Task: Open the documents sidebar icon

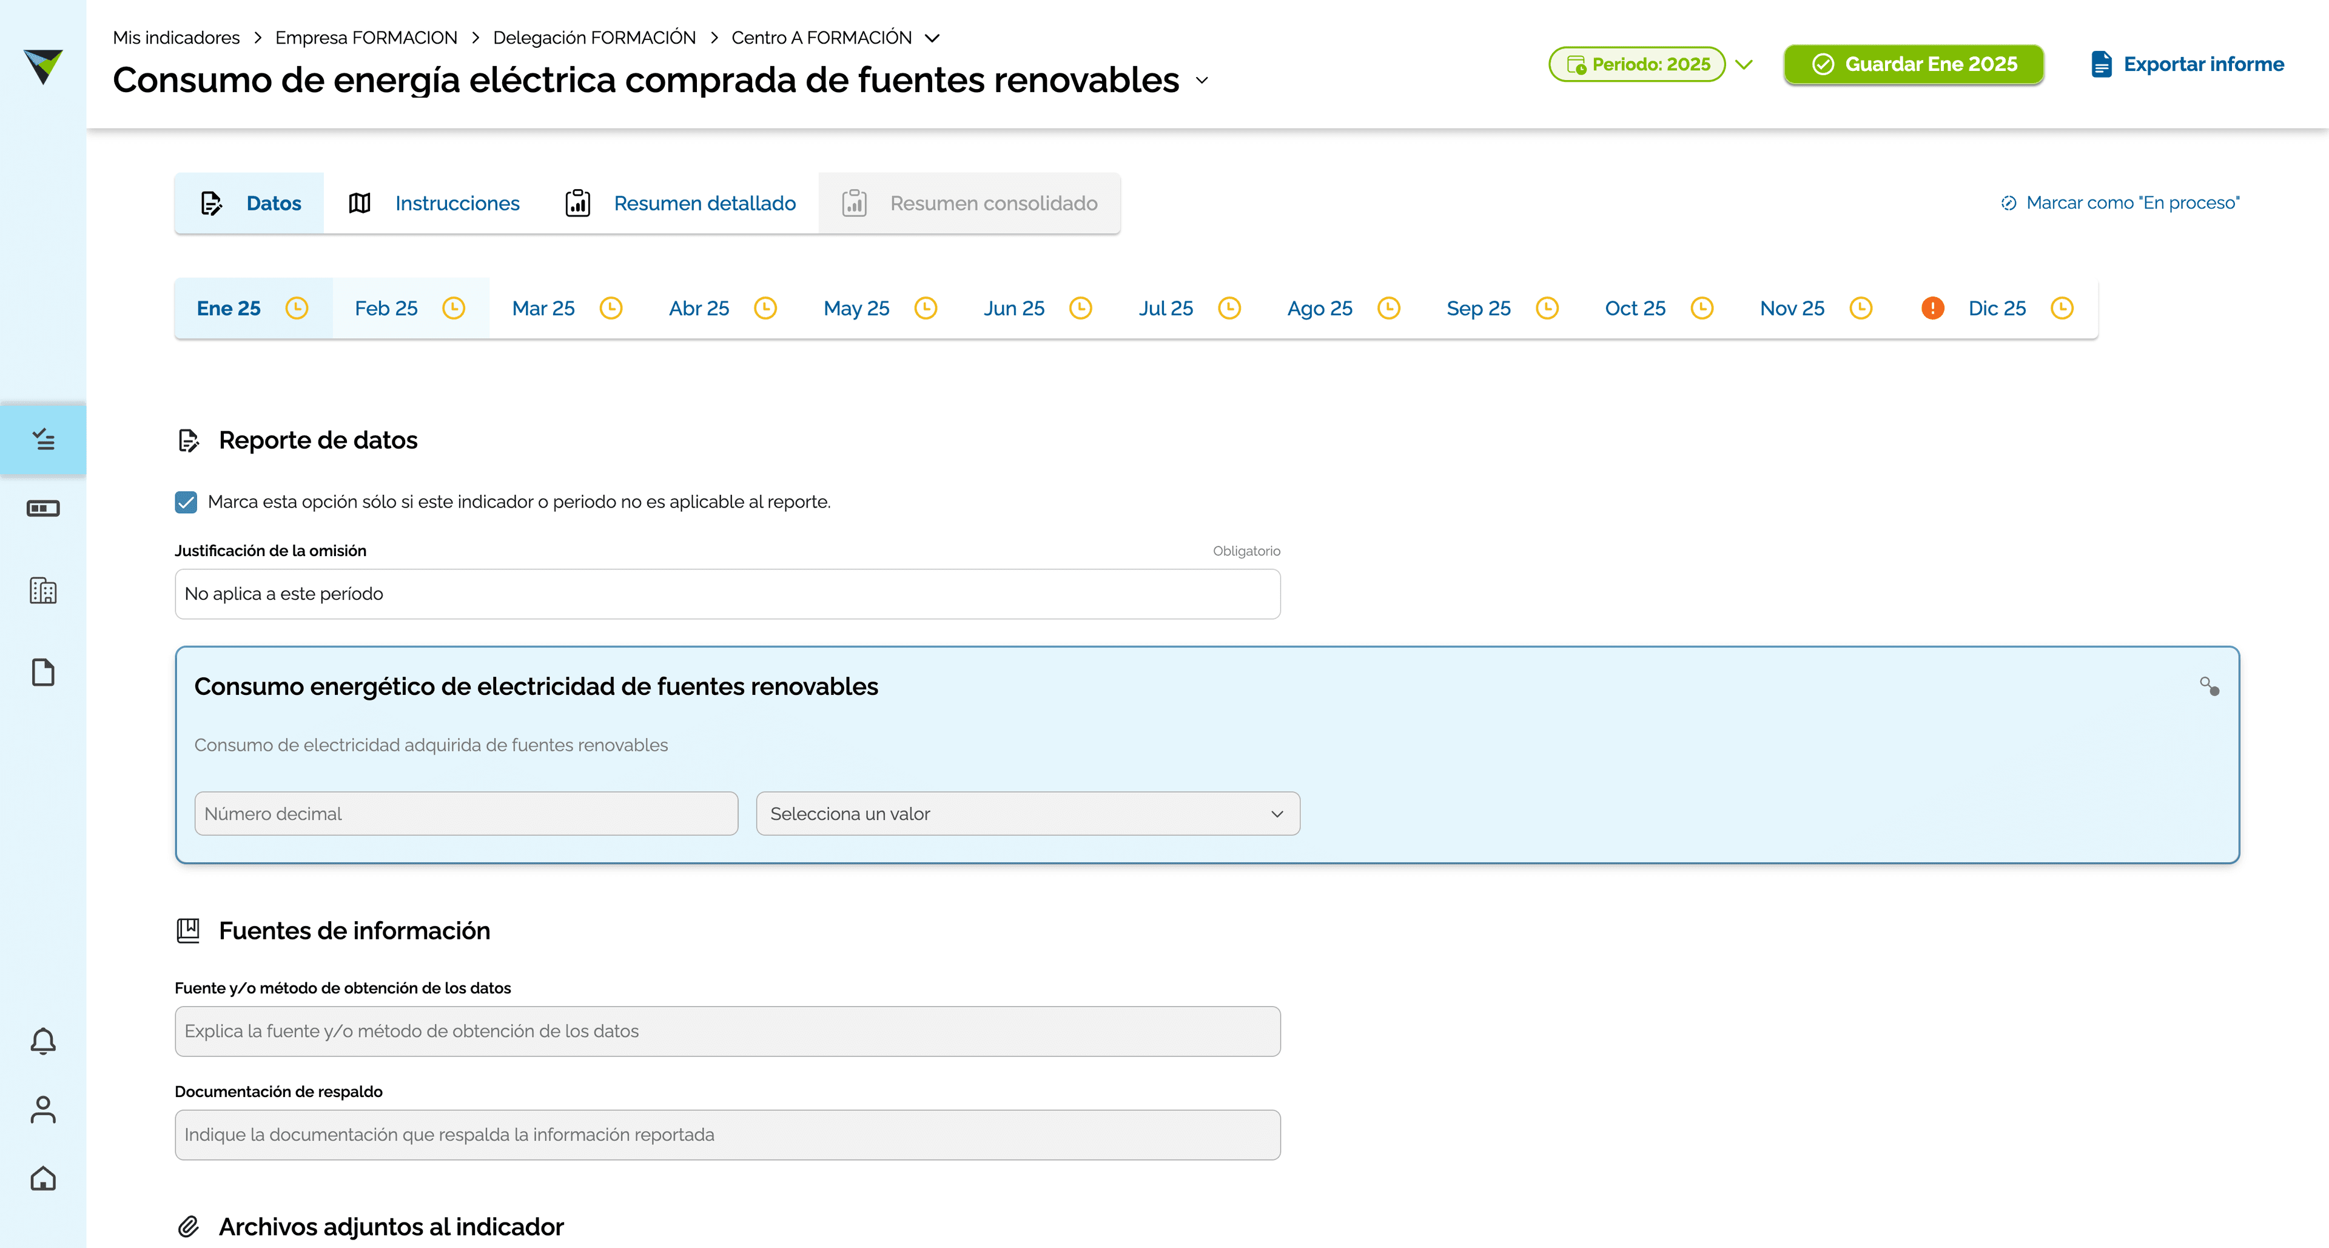Action: 44,673
